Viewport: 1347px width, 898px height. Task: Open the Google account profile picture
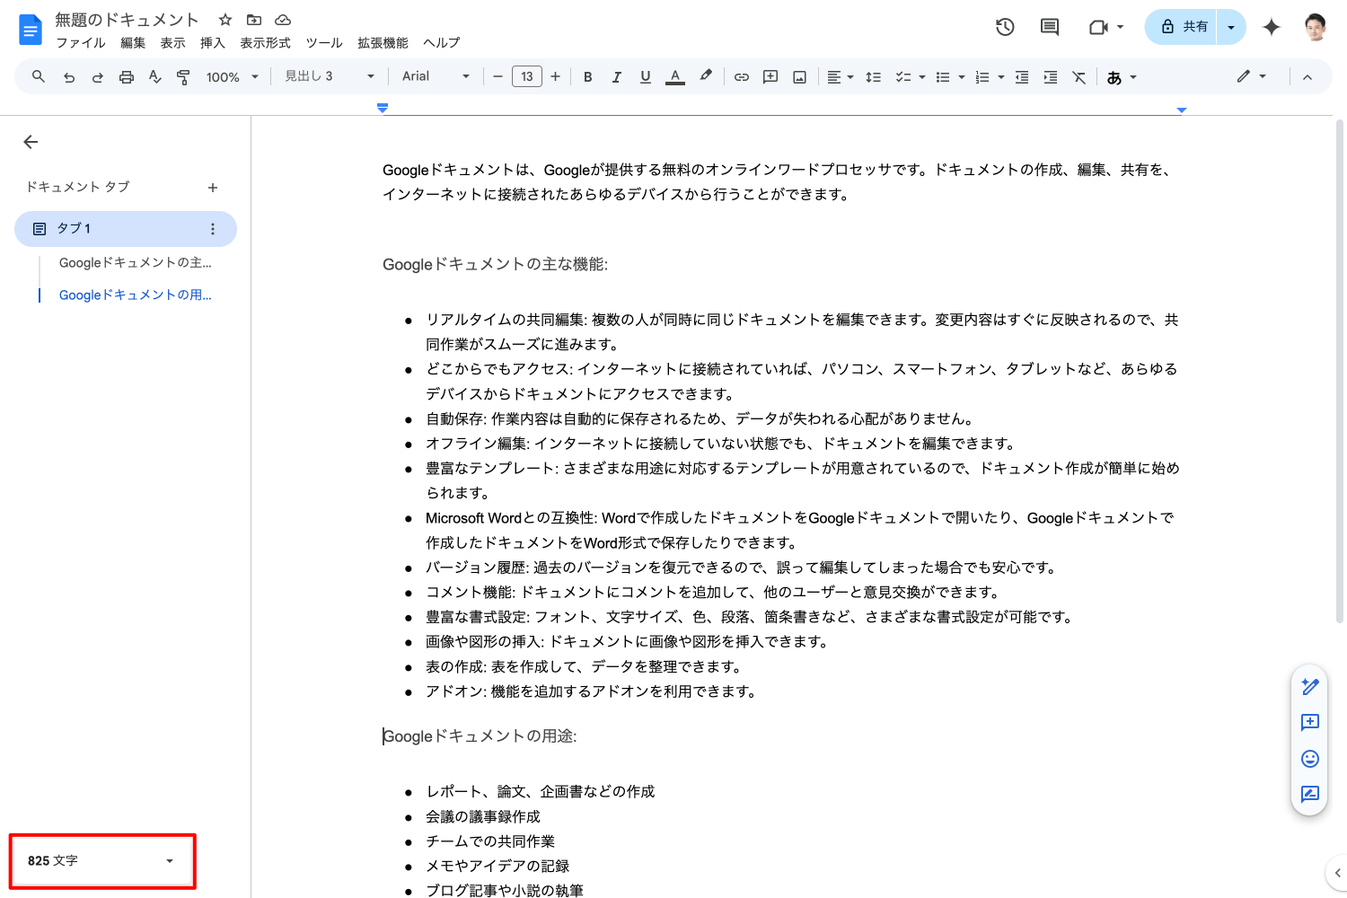[x=1316, y=27]
